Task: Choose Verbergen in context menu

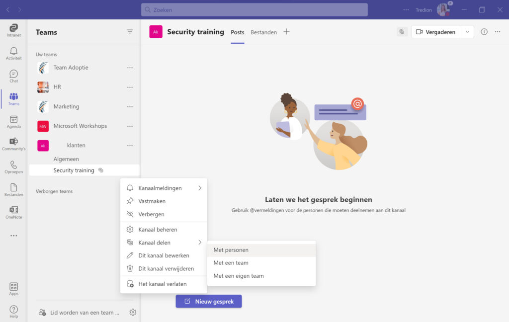Action: (x=164, y=214)
